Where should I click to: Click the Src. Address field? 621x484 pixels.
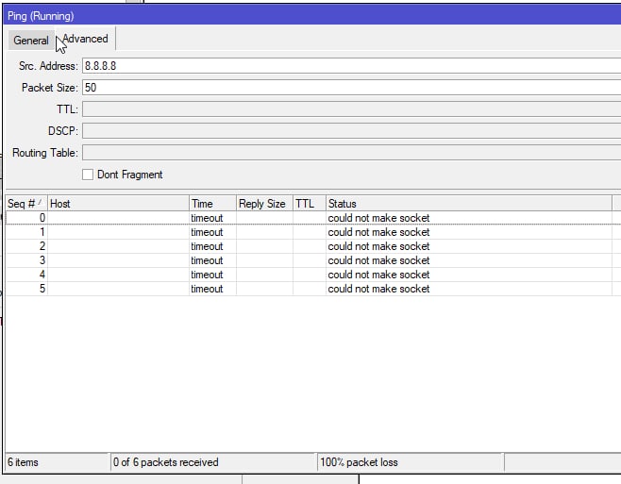tap(352, 66)
